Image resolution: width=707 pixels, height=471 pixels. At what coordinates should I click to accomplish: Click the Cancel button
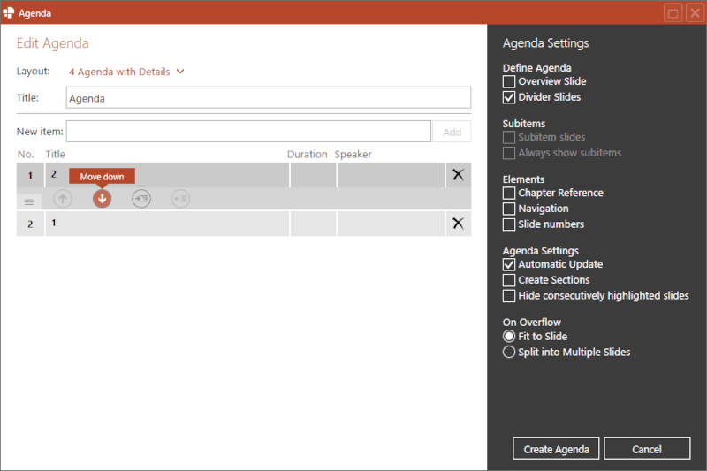pyautogui.click(x=647, y=449)
